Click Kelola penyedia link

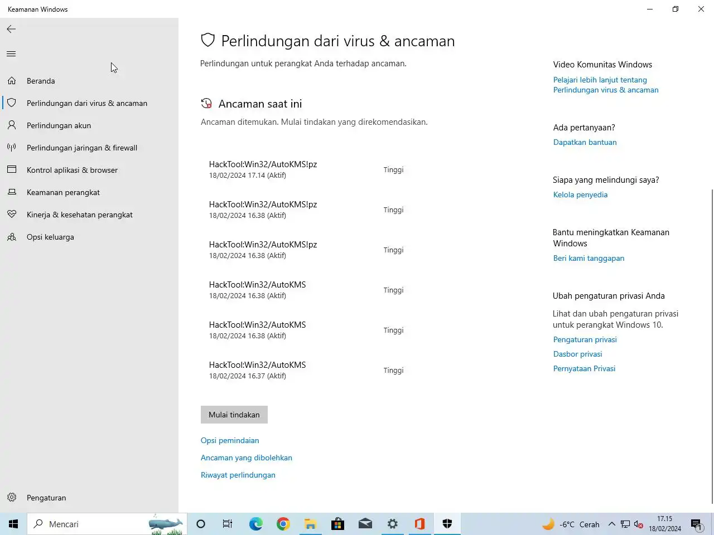581,194
